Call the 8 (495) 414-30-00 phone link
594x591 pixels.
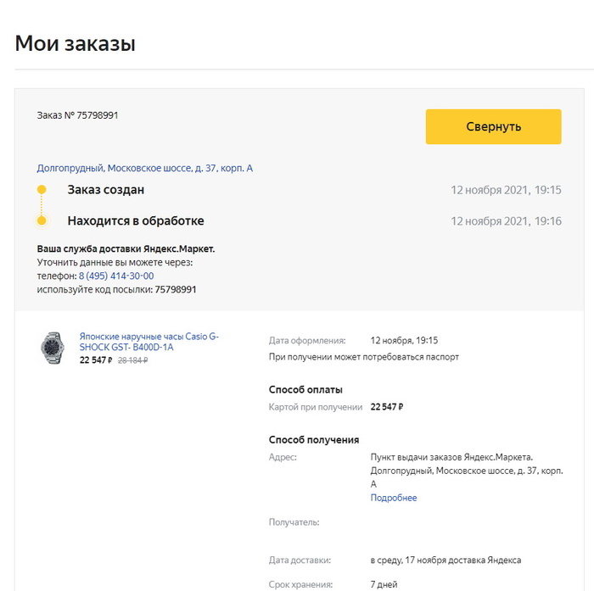116,276
